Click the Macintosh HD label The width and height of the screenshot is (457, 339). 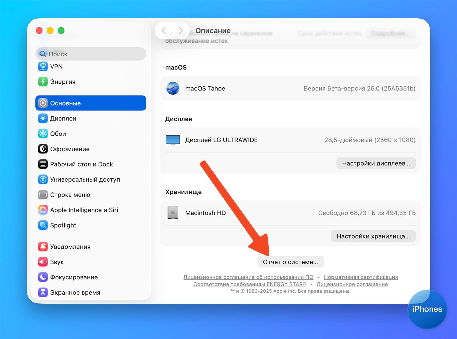pyautogui.click(x=205, y=213)
